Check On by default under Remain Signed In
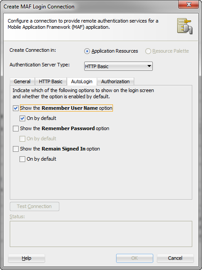This screenshot has width=202, height=270. tap(22, 159)
